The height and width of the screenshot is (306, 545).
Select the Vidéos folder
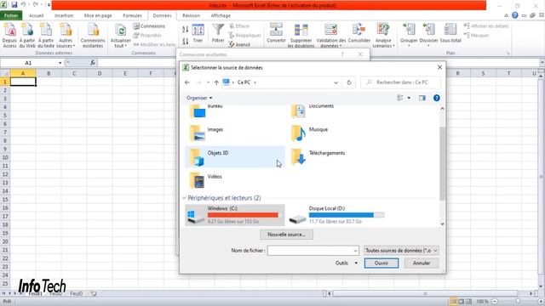pos(235,180)
